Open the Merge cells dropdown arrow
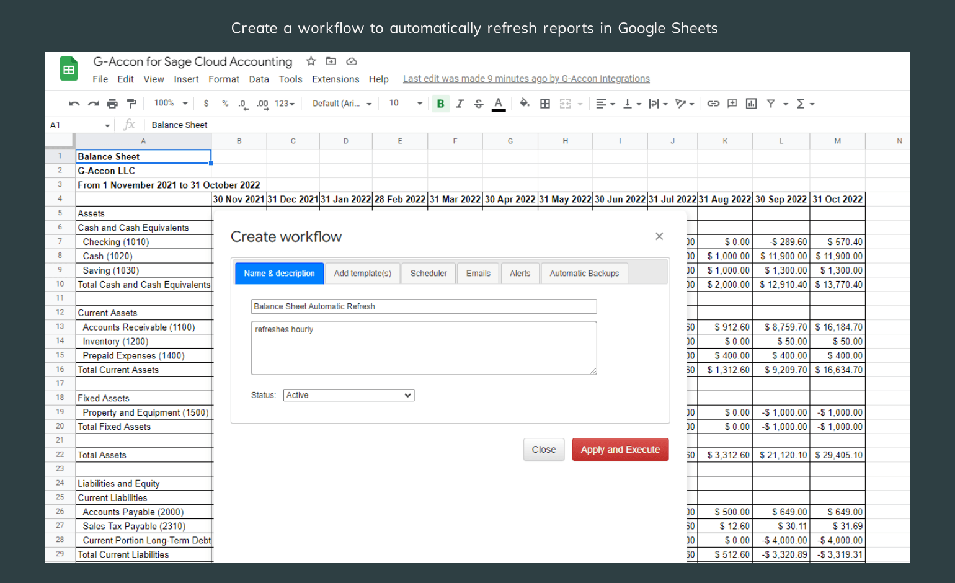 (x=580, y=104)
